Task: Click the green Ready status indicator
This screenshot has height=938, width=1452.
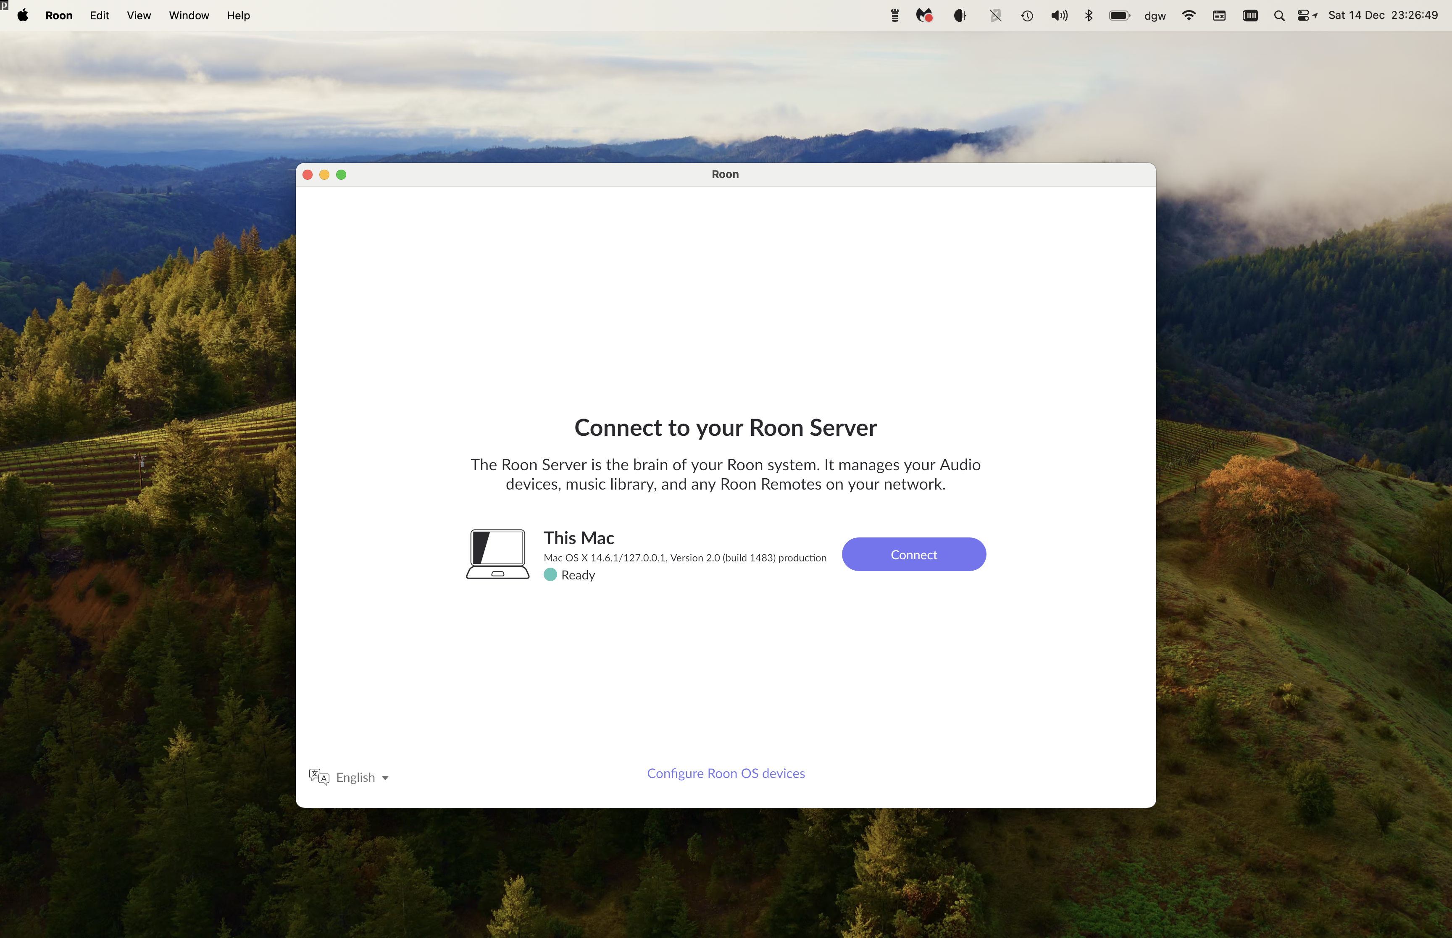Action: [550, 575]
